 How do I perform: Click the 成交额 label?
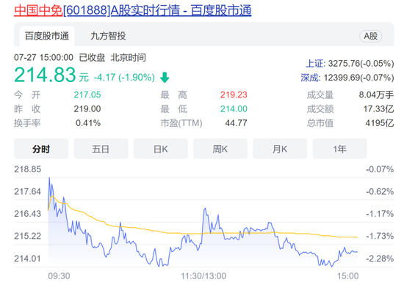click(320, 109)
